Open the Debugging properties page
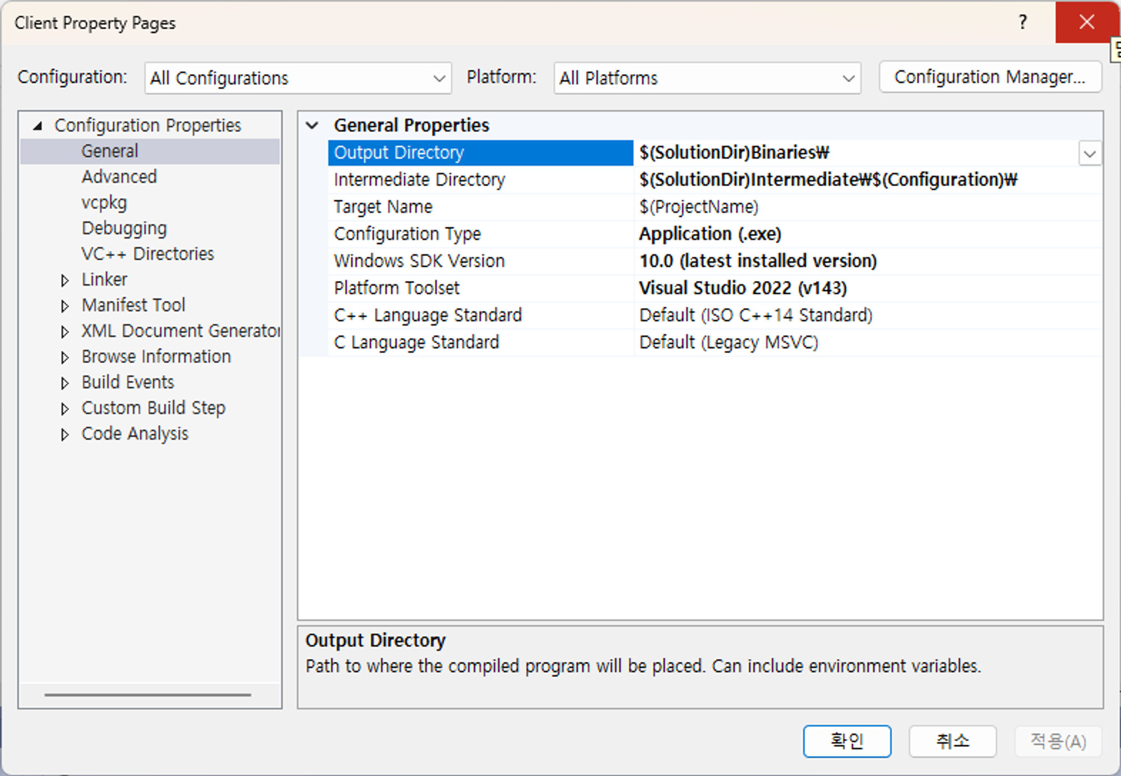1121x776 pixels. [124, 228]
